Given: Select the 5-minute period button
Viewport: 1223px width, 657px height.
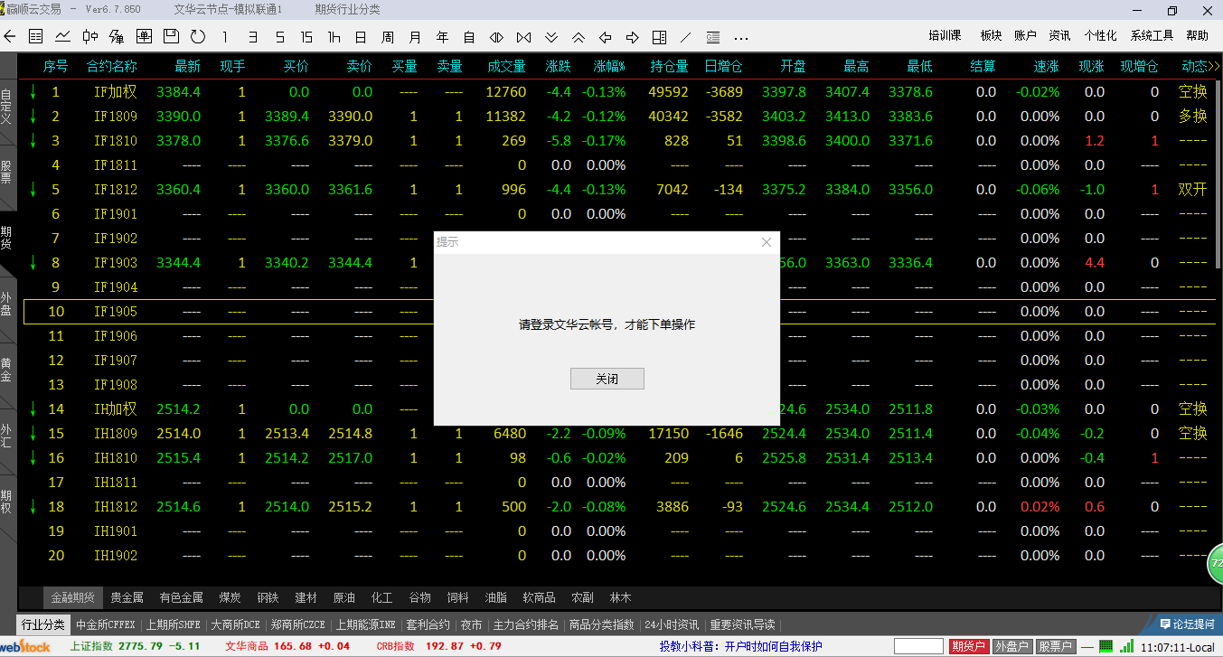Looking at the screenshot, I should point(280,37).
